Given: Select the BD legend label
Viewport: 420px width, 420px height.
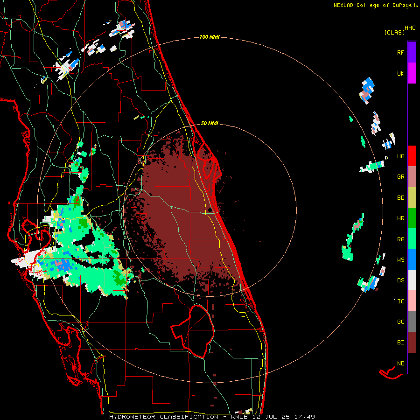Looking at the screenshot, I should [400, 198].
